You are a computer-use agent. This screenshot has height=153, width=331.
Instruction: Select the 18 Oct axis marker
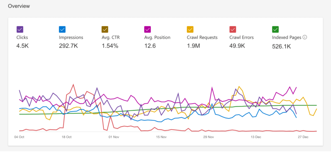[x=66, y=137]
